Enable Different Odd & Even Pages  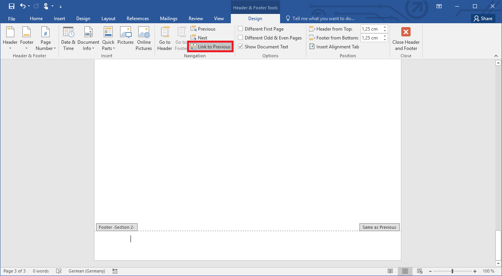[x=241, y=38]
